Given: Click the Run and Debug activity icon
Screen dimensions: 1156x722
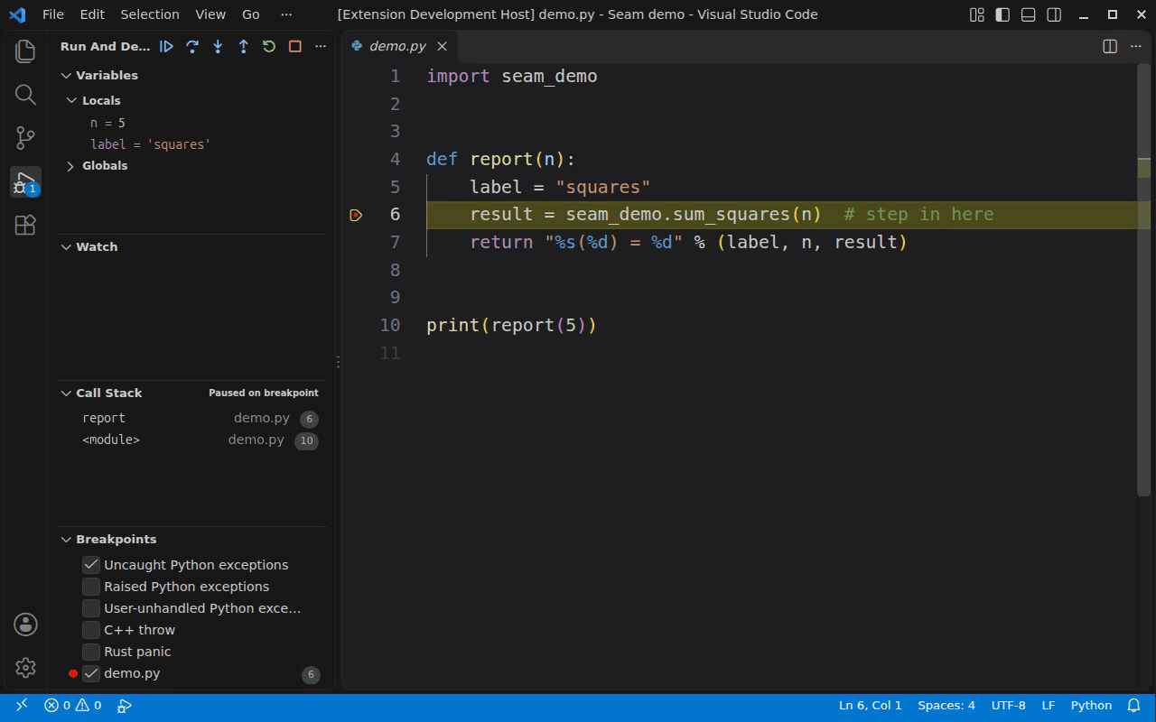Looking at the screenshot, I should click(x=25, y=181).
